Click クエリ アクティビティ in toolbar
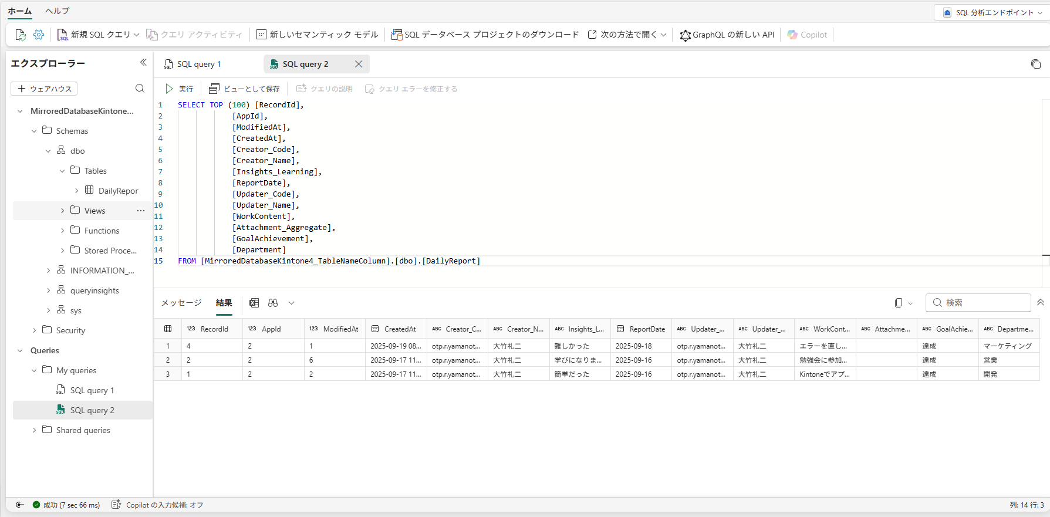Image resolution: width=1050 pixels, height=517 pixels. click(x=194, y=35)
